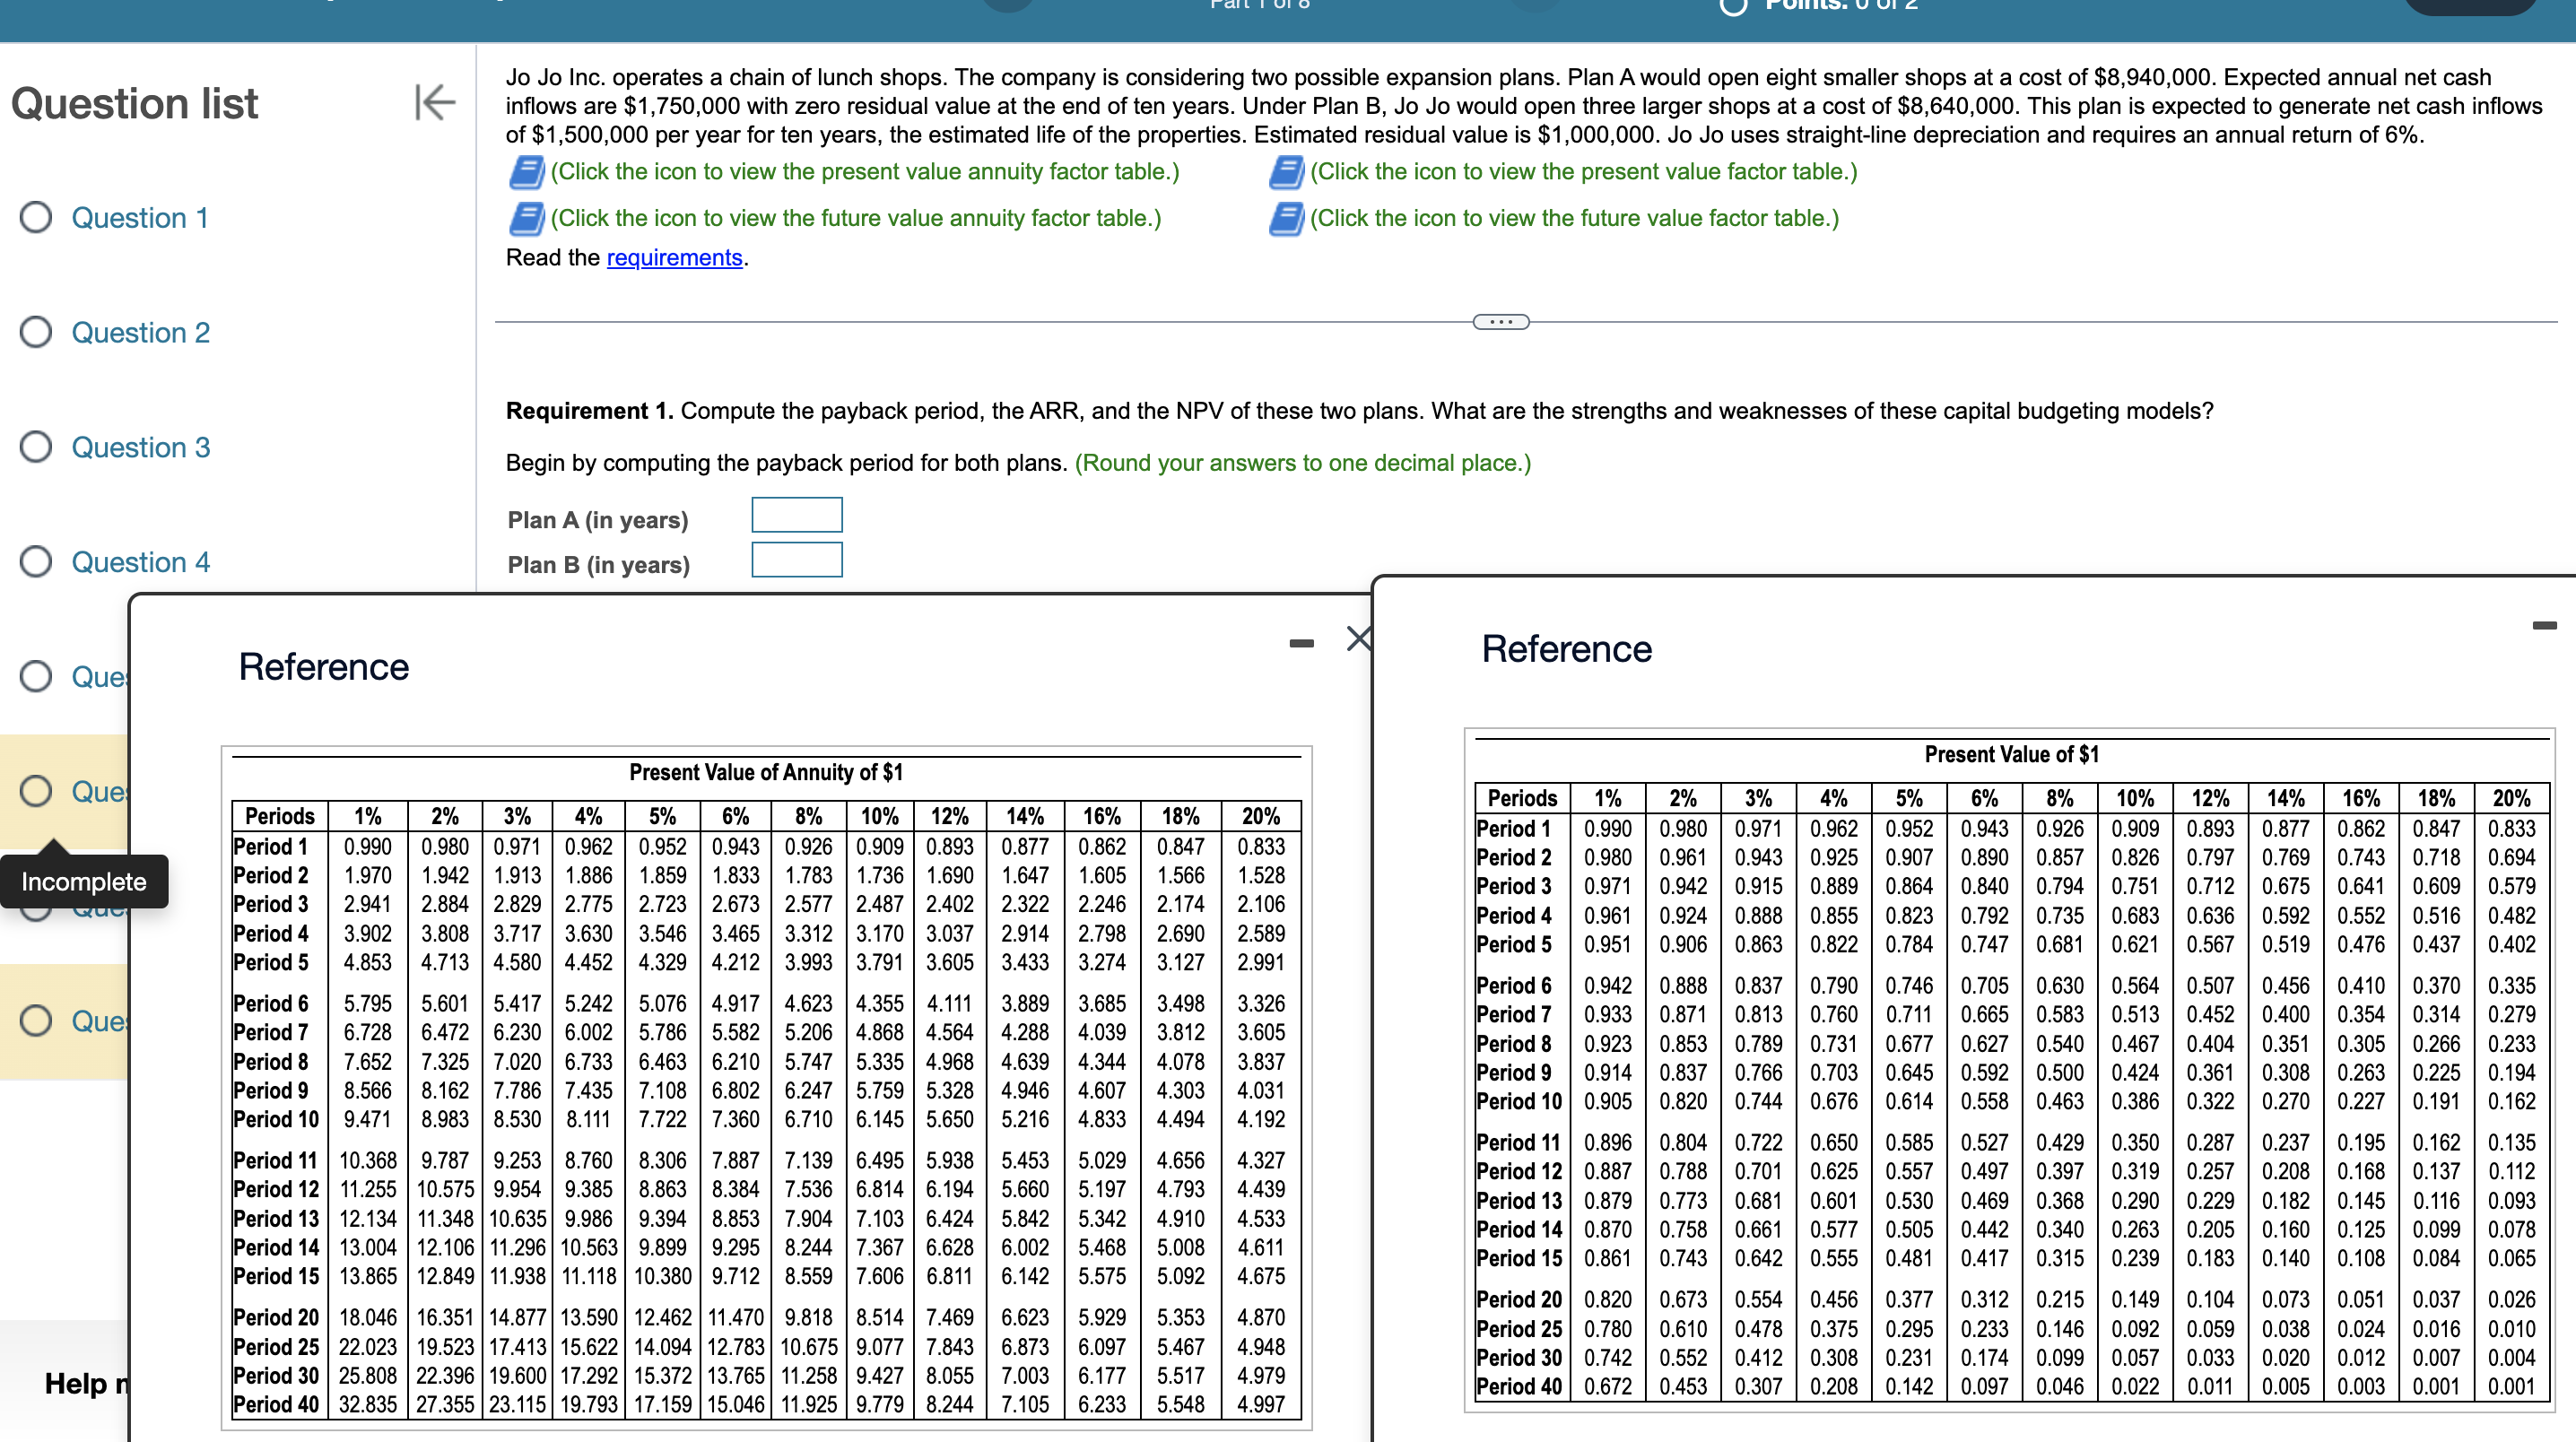Viewport: 2576px width, 1442px height.
Task: Open the future value factor table icon
Action: tap(1286, 219)
